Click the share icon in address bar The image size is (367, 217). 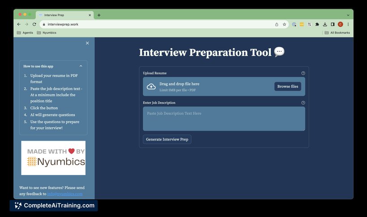pos(277,24)
